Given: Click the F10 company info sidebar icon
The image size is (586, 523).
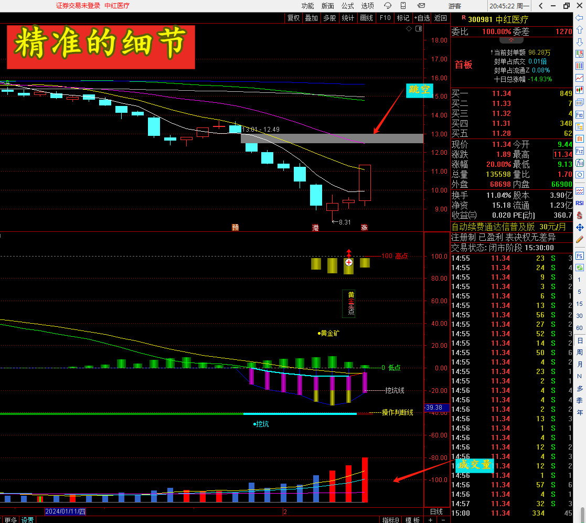Looking at the screenshot, I should click(579, 115).
